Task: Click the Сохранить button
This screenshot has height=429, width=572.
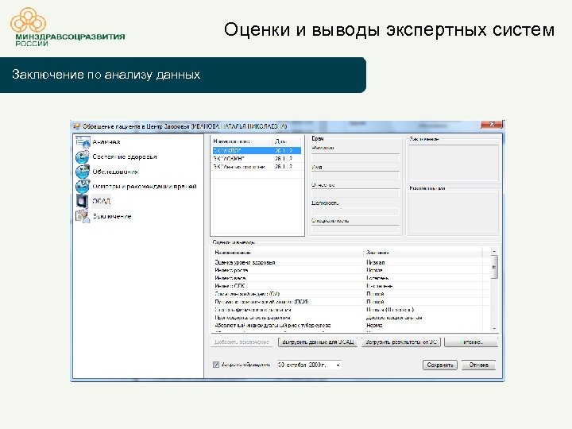Action: tap(440, 365)
